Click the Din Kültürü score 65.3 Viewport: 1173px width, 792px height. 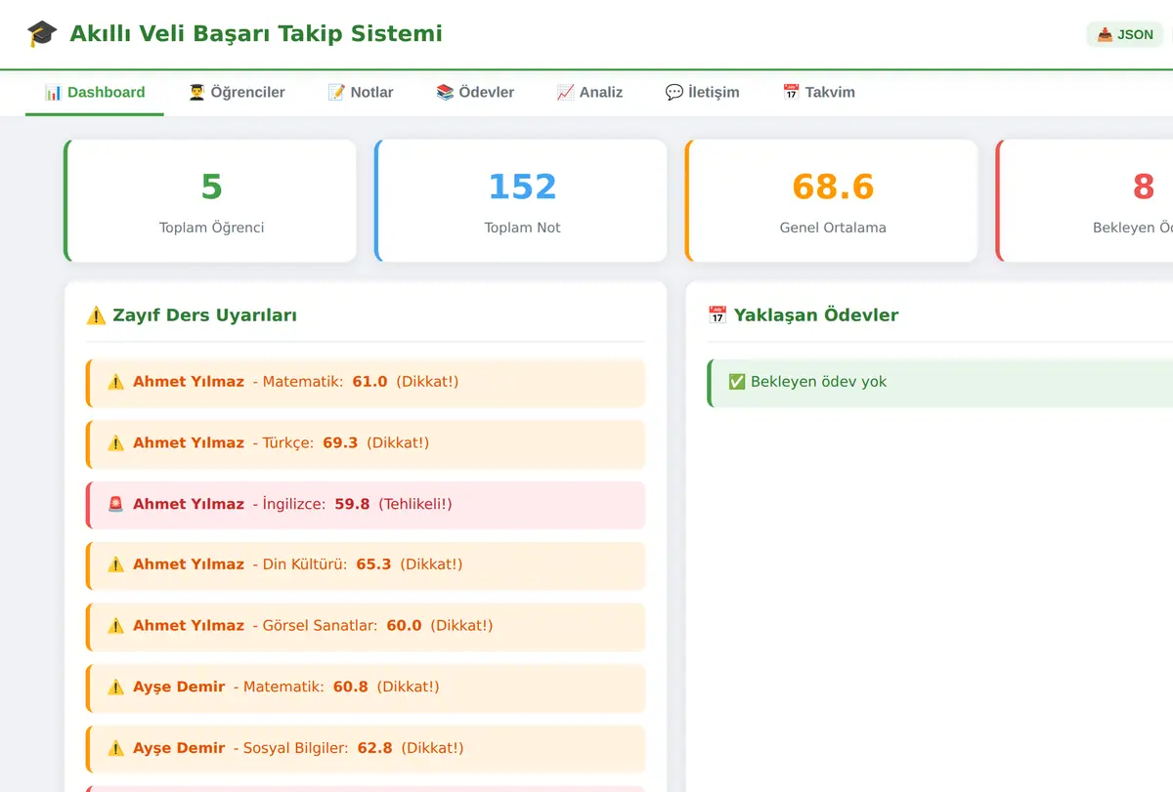point(373,564)
